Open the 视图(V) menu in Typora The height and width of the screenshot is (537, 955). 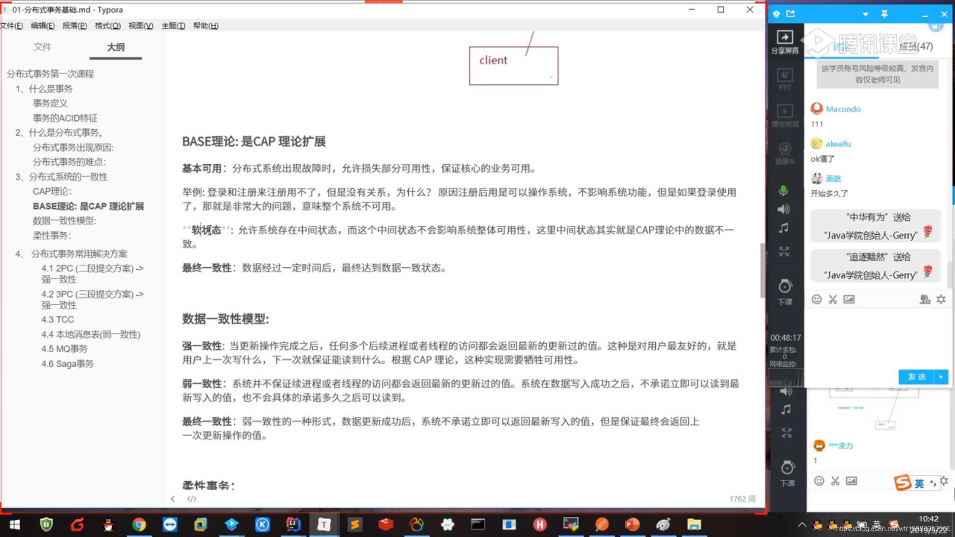(x=141, y=26)
